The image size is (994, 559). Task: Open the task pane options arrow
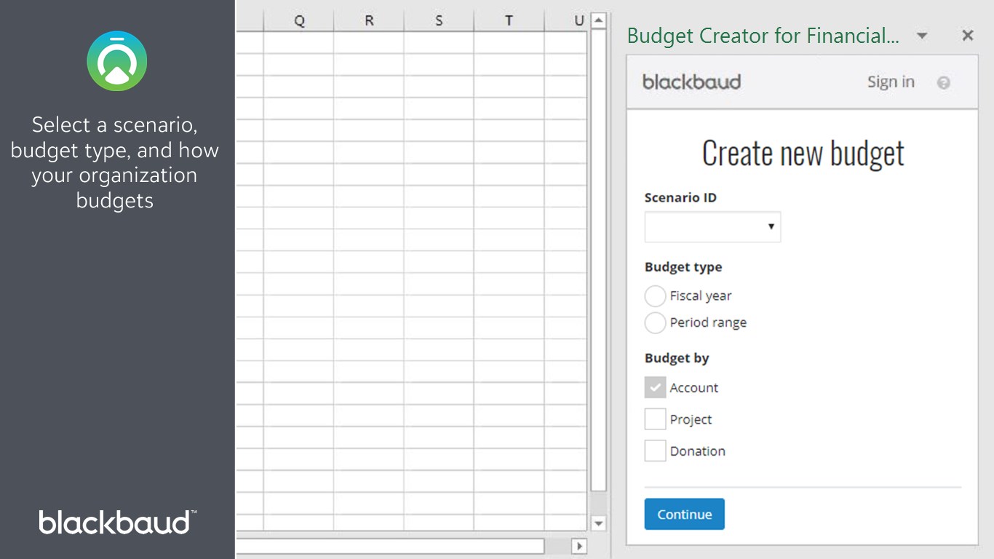[x=922, y=36]
